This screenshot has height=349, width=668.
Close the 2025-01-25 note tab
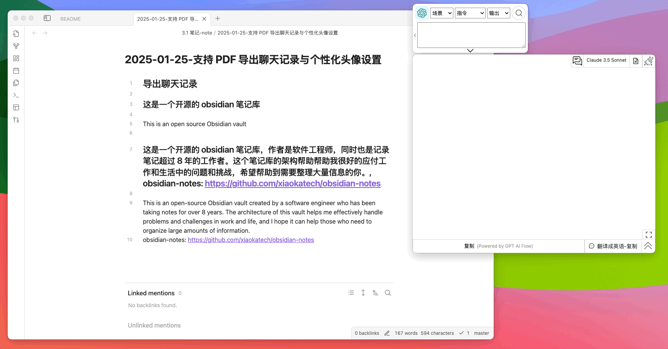coord(204,19)
